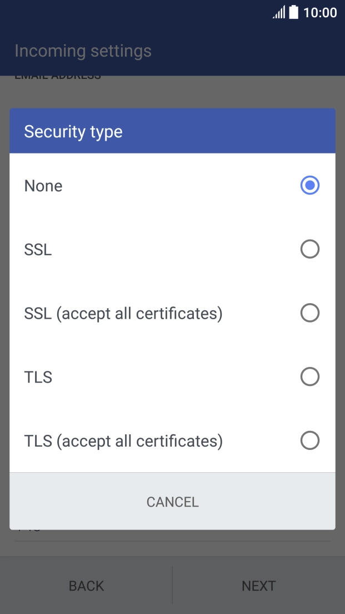Tap the Incoming settings title

tap(82, 51)
